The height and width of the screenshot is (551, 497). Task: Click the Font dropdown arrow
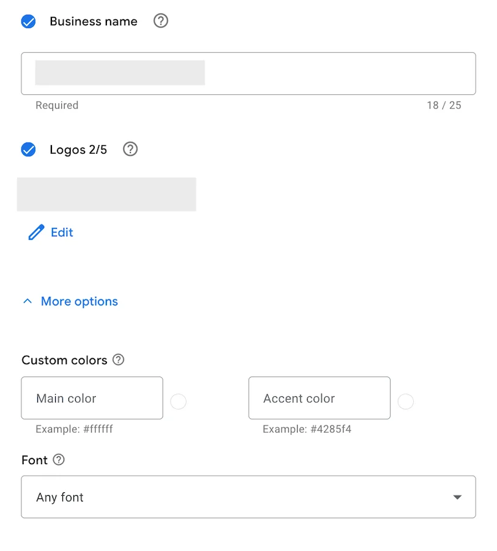(x=457, y=497)
